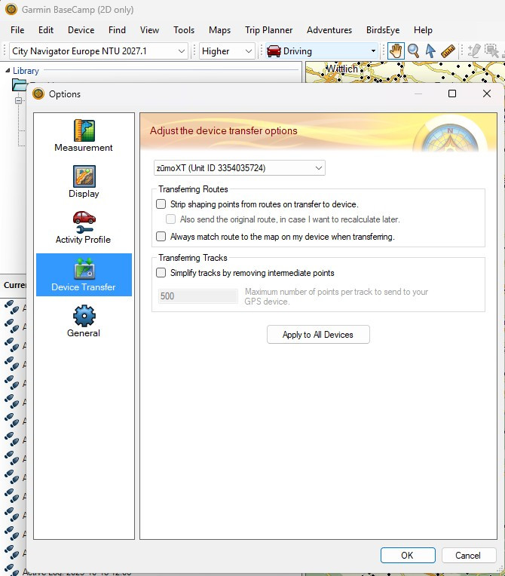Open the Maps menu

pyautogui.click(x=219, y=29)
